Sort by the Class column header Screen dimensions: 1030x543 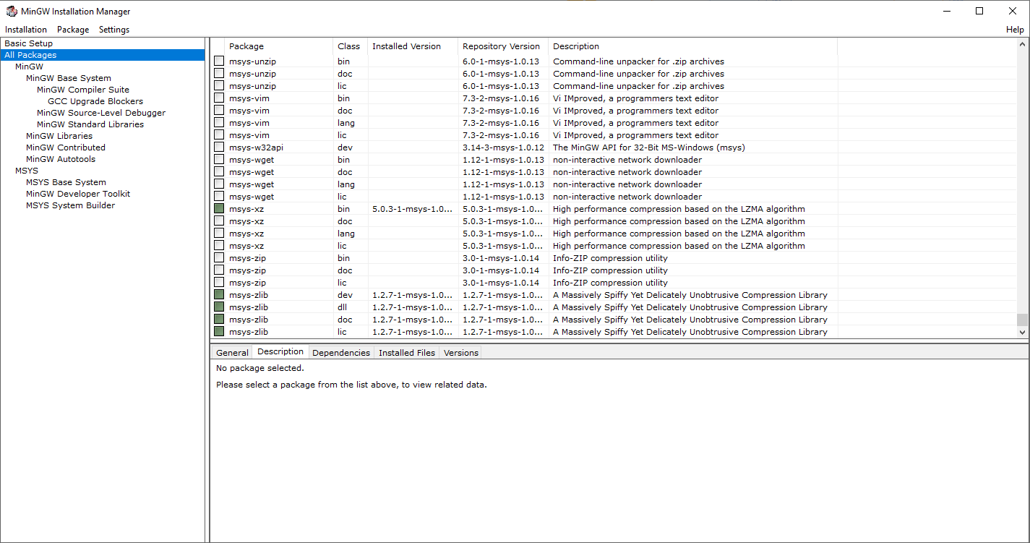click(x=350, y=46)
